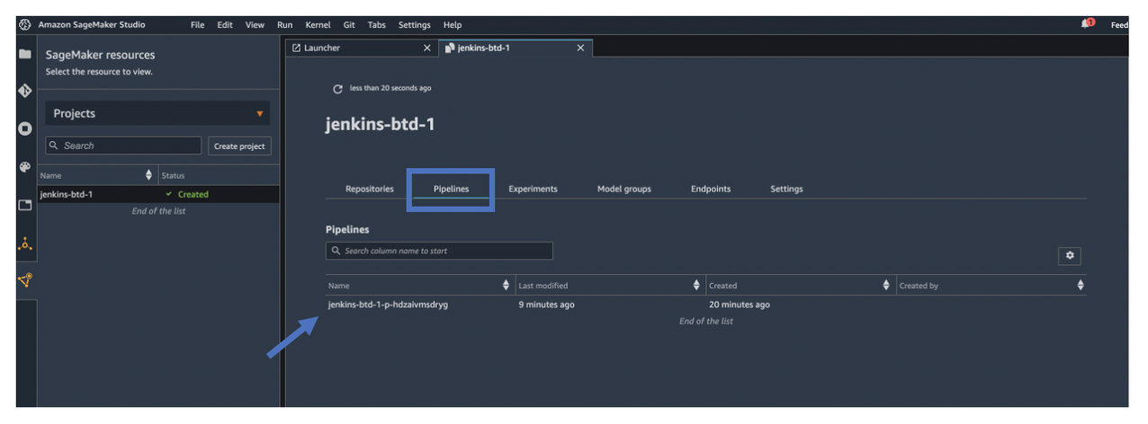1148x424 pixels.
Task: Open the Settings menu in menu bar
Action: 415,25
